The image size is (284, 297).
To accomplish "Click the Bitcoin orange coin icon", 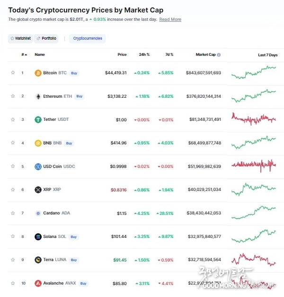I will [x=38, y=73].
